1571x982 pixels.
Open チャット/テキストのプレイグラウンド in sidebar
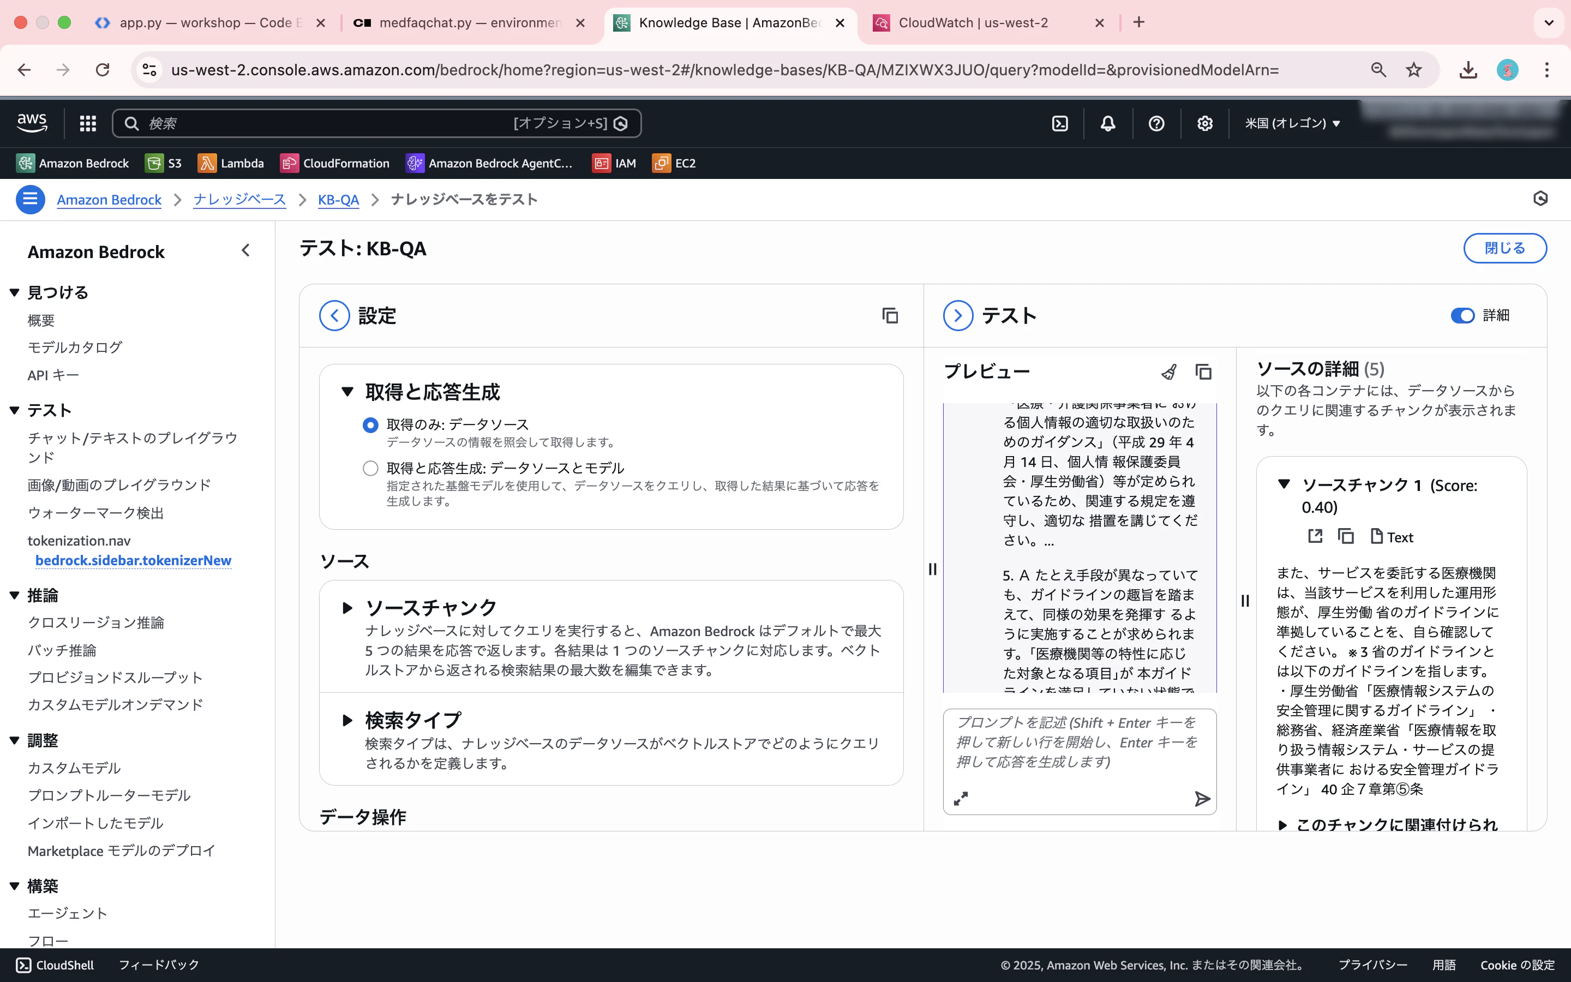point(133,447)
